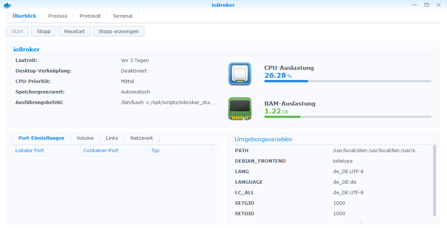447x228 pixels.
Task: Select the SETUID variable name
Action: point(244,214)
